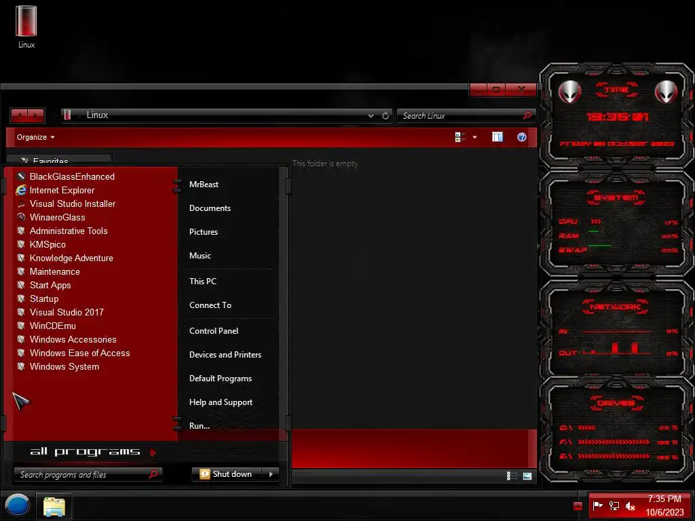The height and width of the screenshot is (521, 695).
Task: Click all programs in the Start menu
Action: (x=92, y=452)
